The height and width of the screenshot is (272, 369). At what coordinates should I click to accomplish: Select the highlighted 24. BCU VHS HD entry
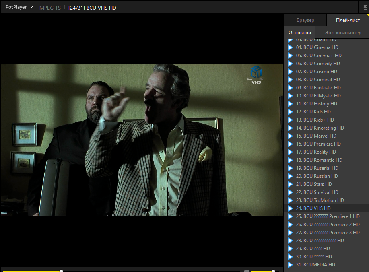point(327,208)
